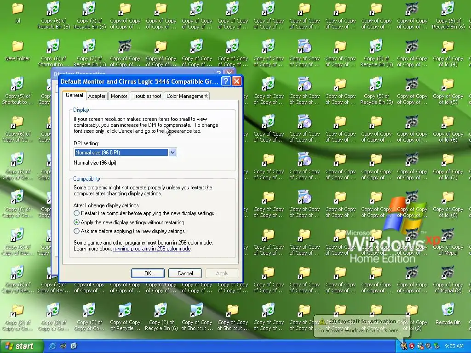Click Cancel in the monitor properties dialog
Image resolution: width=471 pixels, height=353 pixels.
click(185, 273)
